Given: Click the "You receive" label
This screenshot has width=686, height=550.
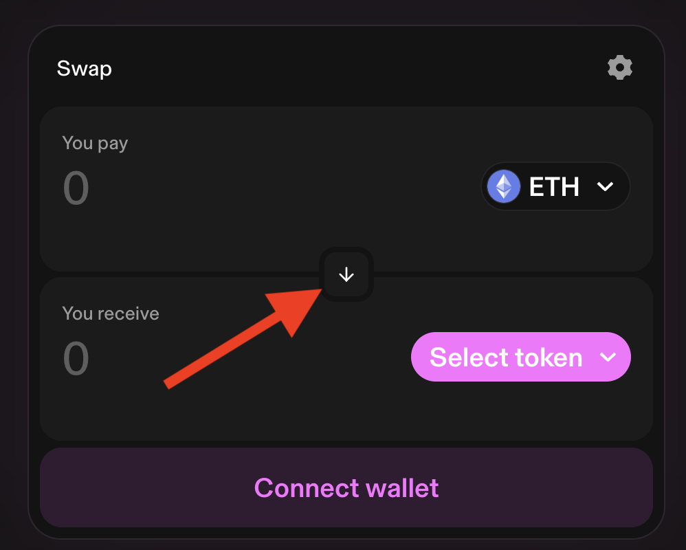Looking at the screenshot, I should [x=110, y=313].
